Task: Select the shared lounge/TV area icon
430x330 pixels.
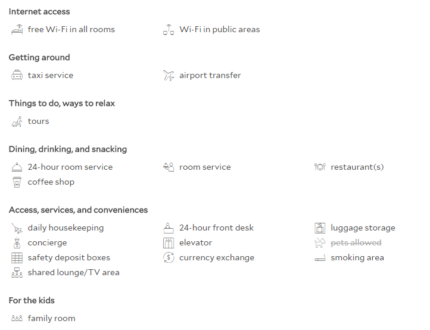Action: (x=17, y=273)
